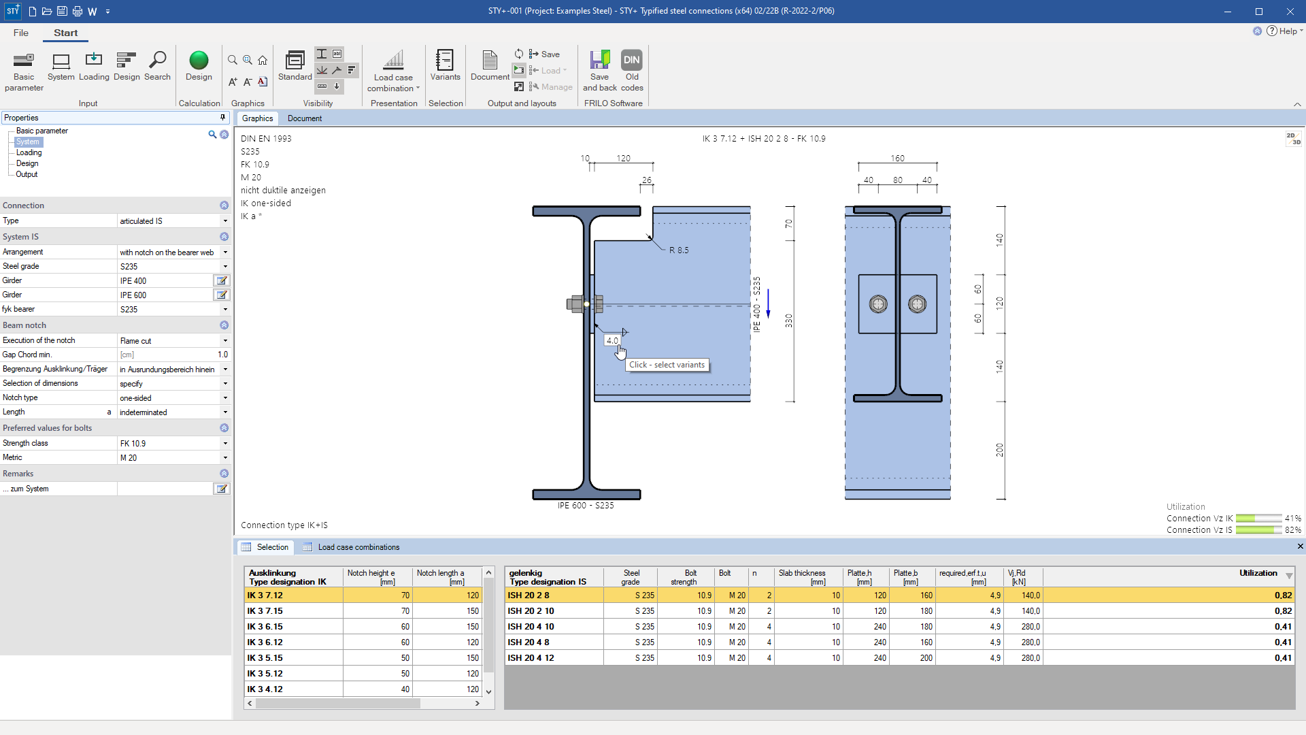
Task: Open the Notch type dropdown
Action: point(225,398)
